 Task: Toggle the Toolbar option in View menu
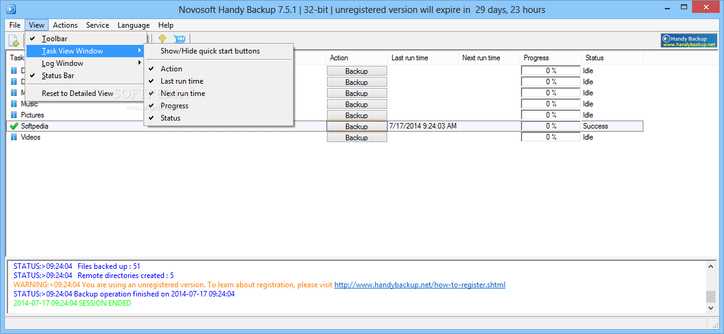click(86, 39)
